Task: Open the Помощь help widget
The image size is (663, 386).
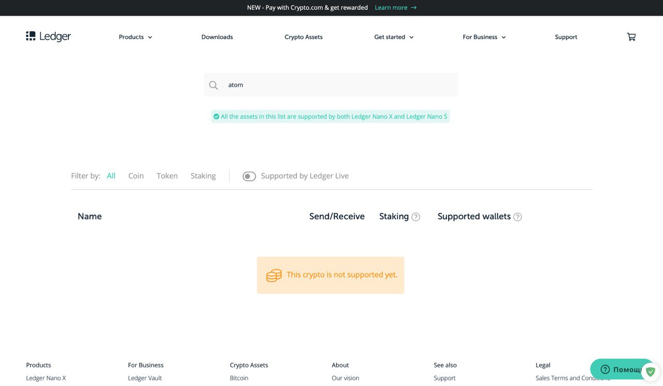Action: pyautogui.click(x=621, y=369)
